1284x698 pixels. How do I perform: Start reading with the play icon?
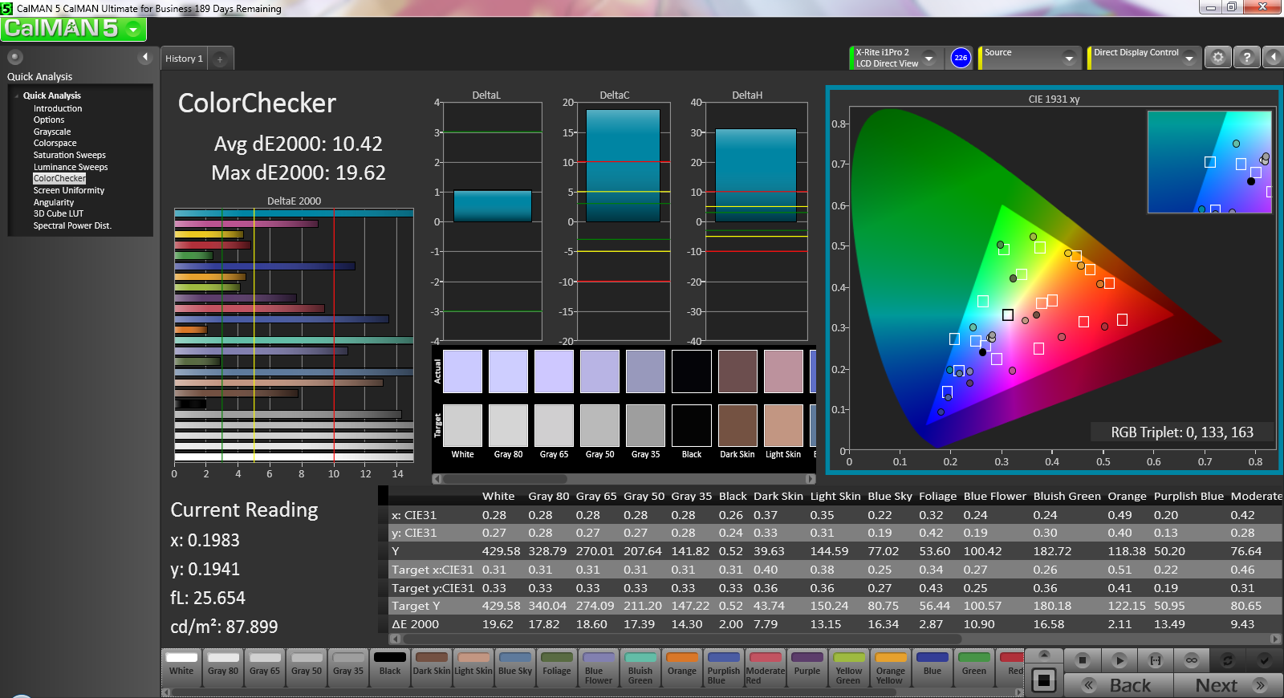click(1119, 659)
